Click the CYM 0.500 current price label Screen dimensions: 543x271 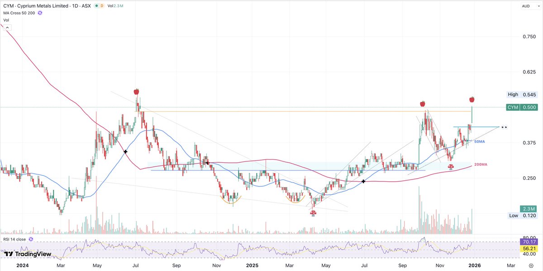point(523,107)
